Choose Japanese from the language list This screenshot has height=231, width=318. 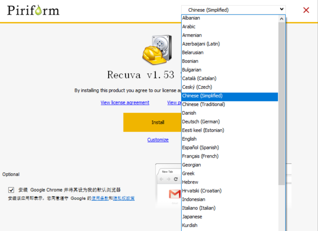[x=230, y=217]
